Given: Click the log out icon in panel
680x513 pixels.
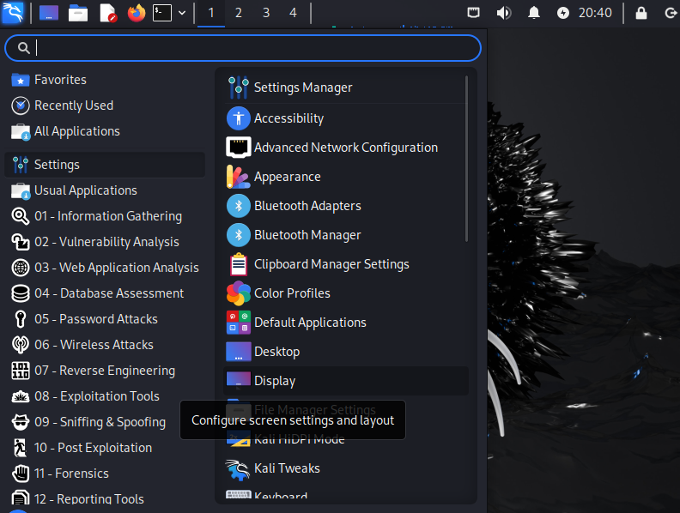Looking at the screenshot, I should [671, 13].
